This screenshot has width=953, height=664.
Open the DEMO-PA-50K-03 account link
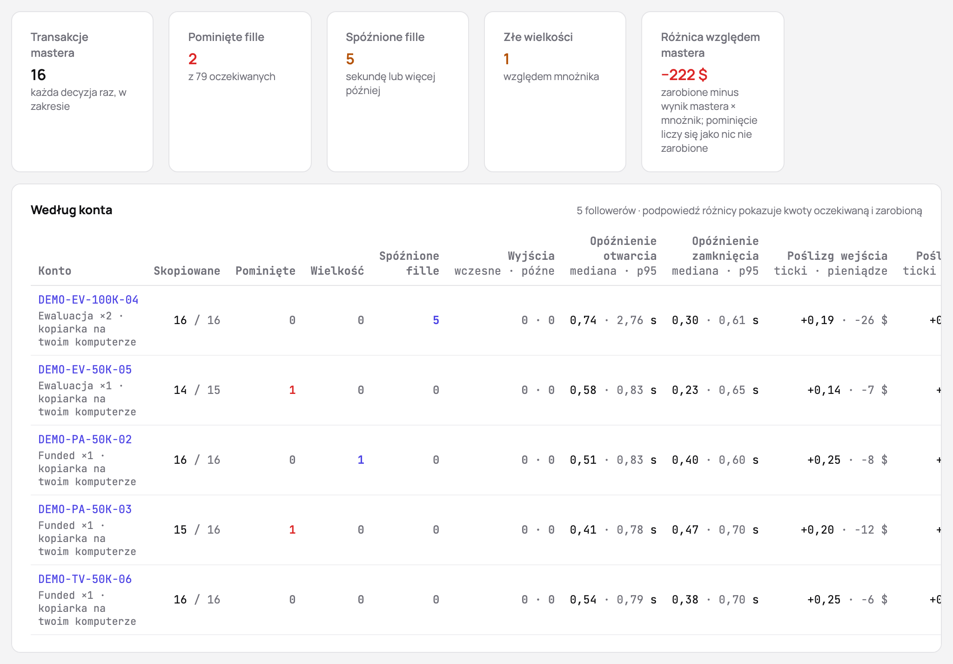[85, 509]
